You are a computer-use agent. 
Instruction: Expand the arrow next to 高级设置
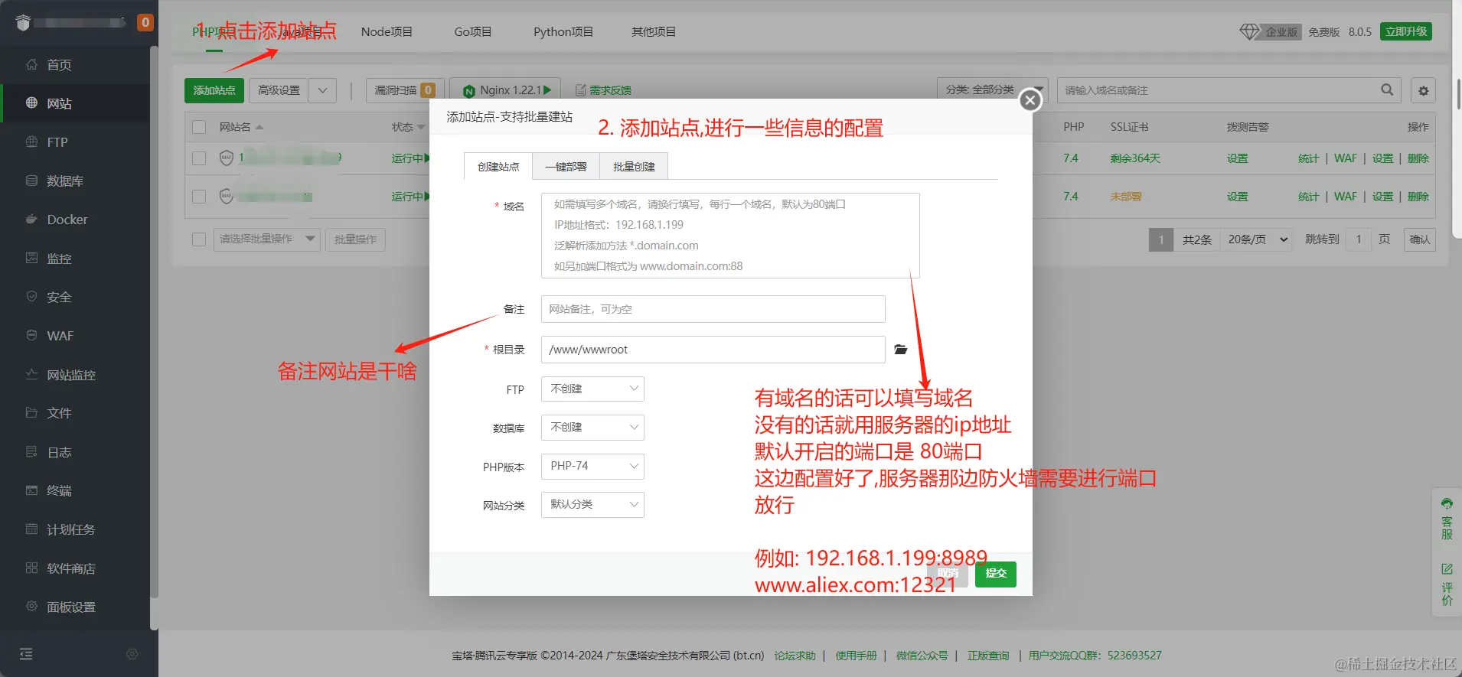pyautogui.click(x=322, y=90)
